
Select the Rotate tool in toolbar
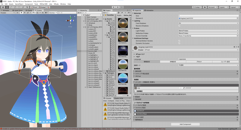coord(11,7)
